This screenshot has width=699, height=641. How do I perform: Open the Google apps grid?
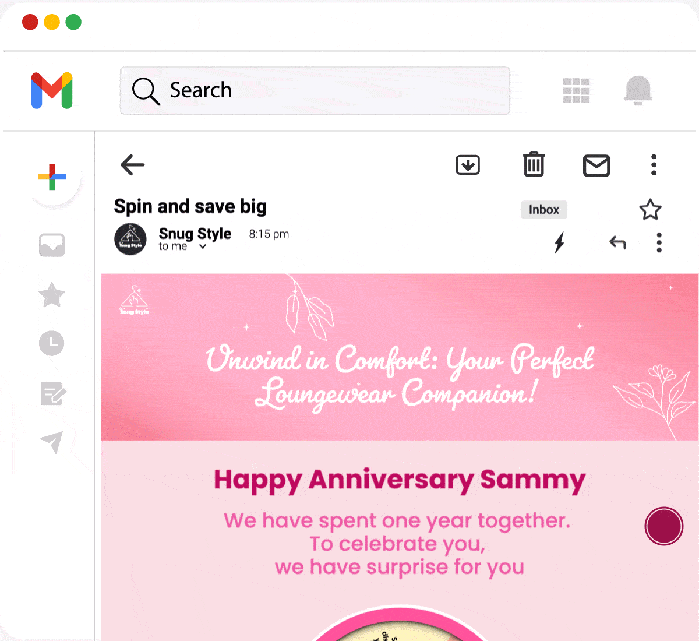pos(576,91)
